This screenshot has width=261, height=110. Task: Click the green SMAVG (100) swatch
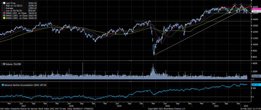pyautogui.click(x=4, y=15)
